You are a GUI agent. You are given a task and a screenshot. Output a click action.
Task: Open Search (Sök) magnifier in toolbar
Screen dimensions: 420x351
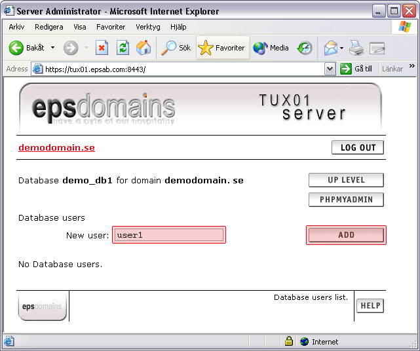[176, 48]
